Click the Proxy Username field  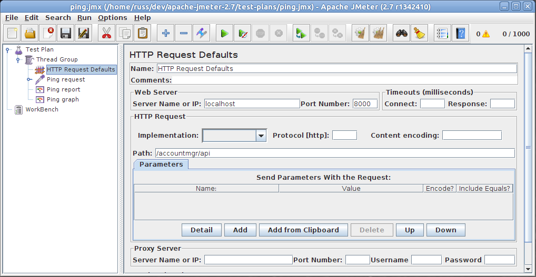coord(426,260)
